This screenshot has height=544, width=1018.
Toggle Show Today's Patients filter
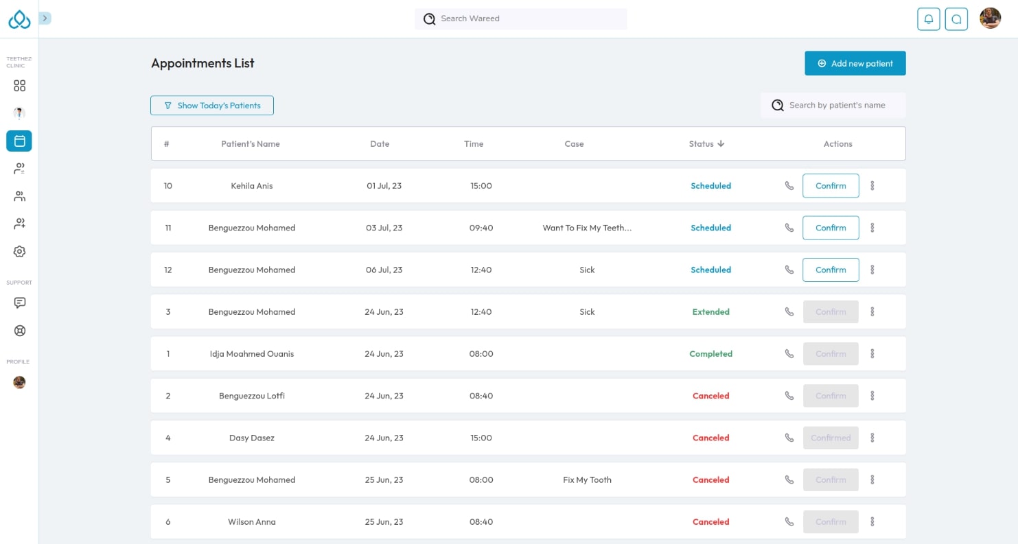pyautogui.click(x=212, y=106)
